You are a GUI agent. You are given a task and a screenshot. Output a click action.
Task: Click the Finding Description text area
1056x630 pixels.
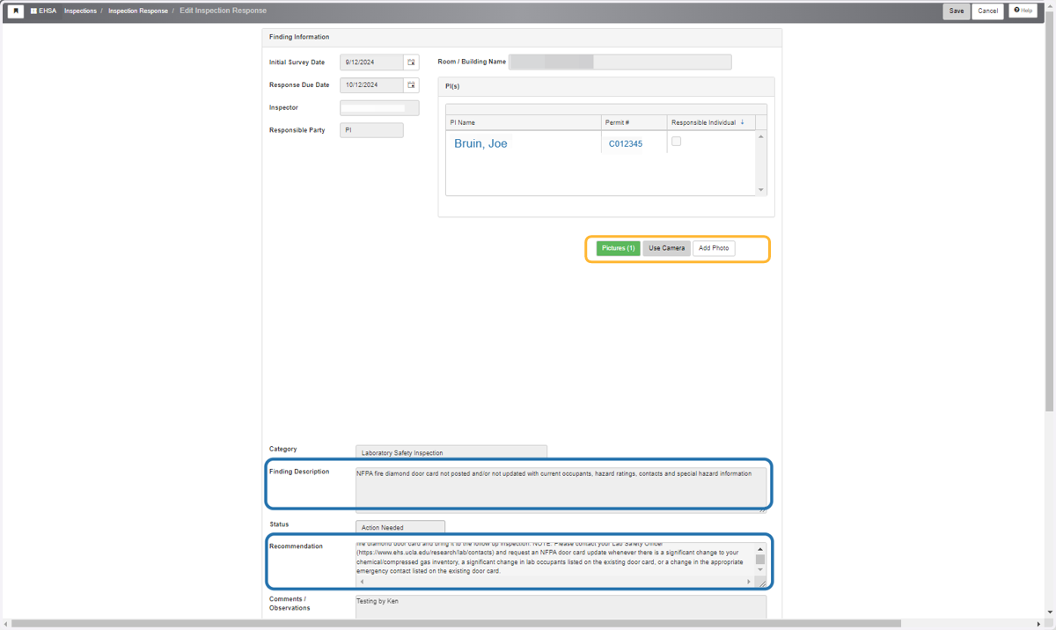561,487
